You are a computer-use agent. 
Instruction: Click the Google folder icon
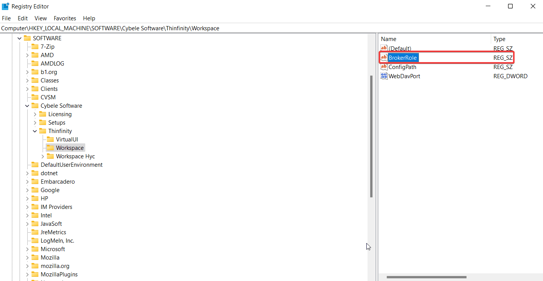tap(35, 190)
